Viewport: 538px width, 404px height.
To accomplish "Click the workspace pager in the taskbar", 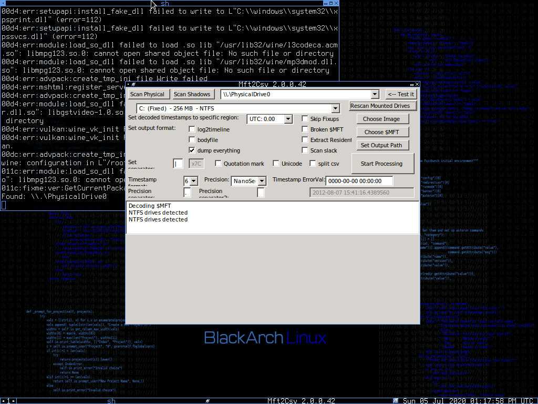I will [x=8, y=401].
